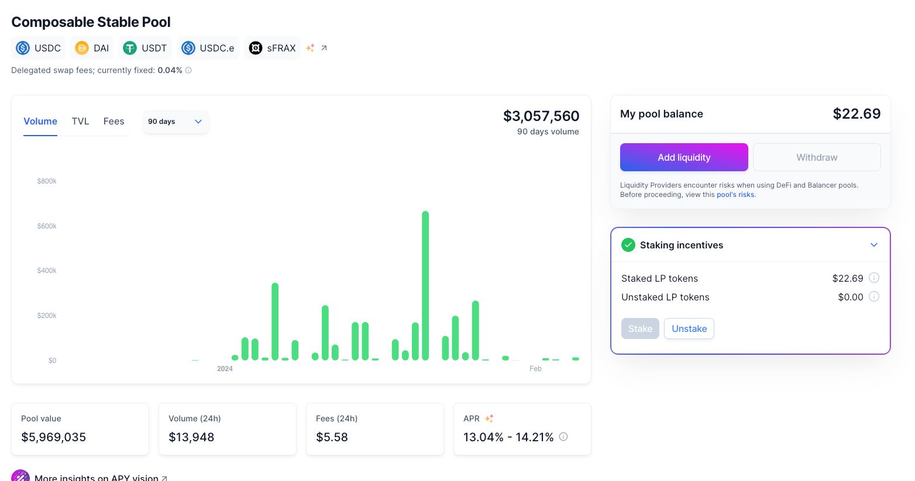The height and width of the screenshot is (481, 915).
Task: Click the sFRAX token icon
Action: [256, 48]
